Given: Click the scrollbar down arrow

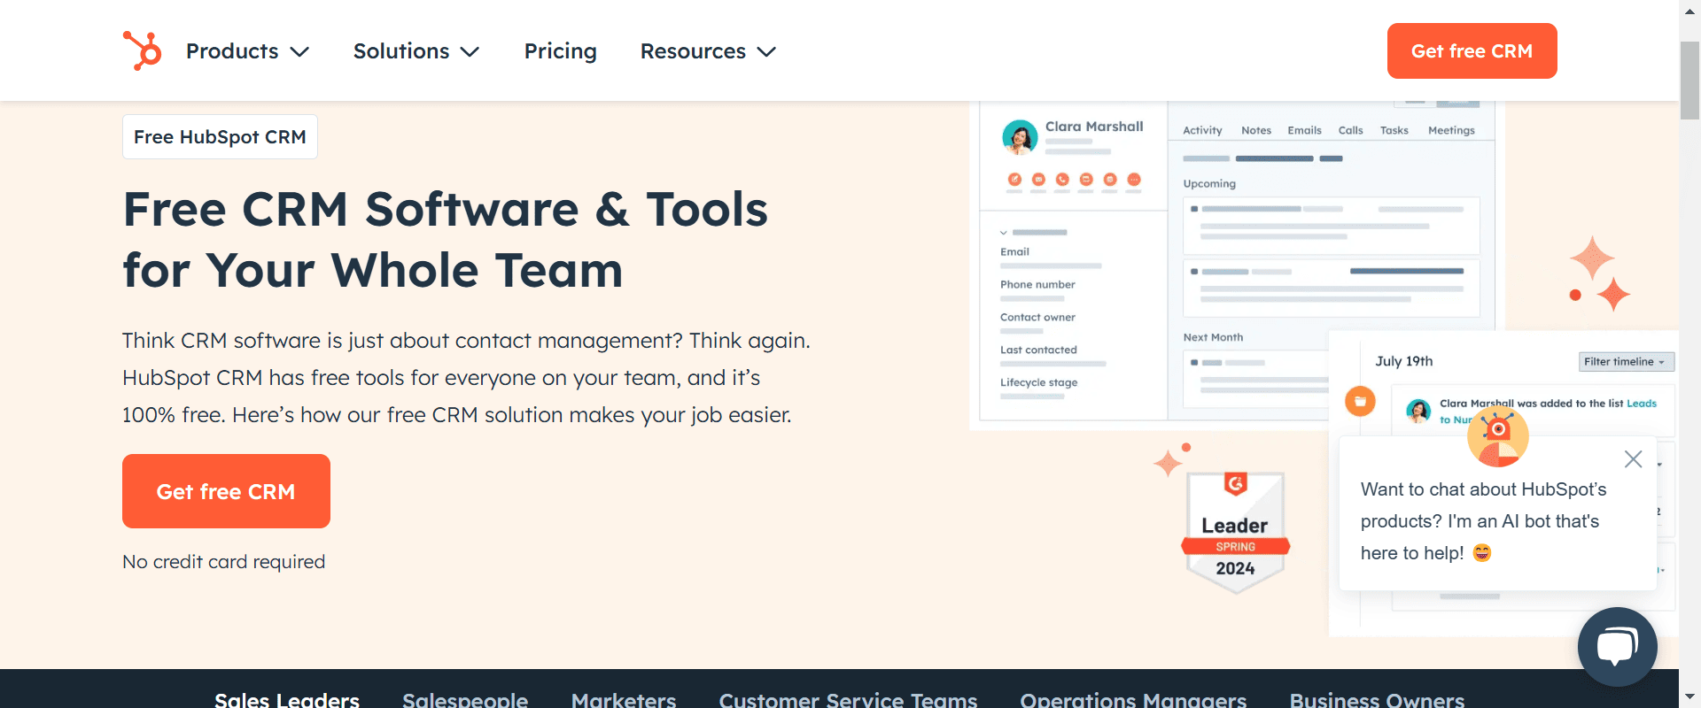Looking at the screenshot, I should pos(1689,697).
